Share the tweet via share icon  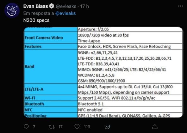pyautogui.click(x=155, y=127)
